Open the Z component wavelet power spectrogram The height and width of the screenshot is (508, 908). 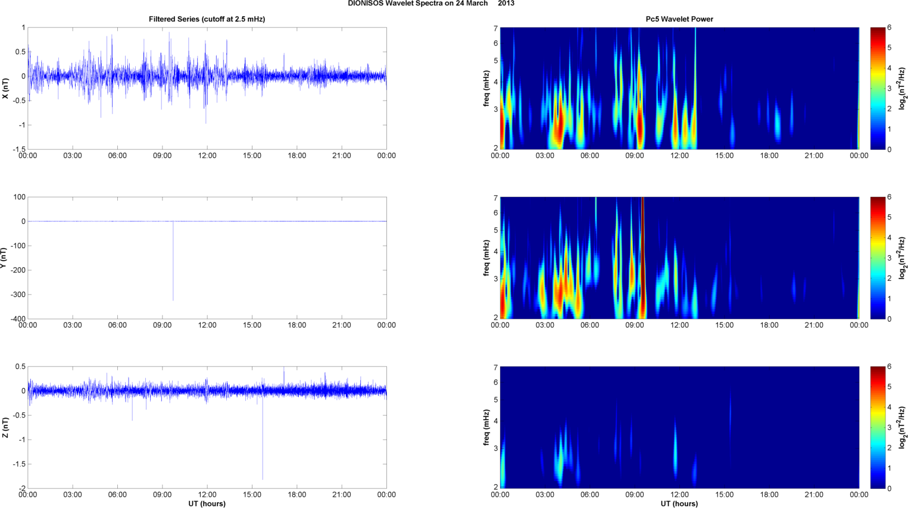click(x=679, y=427)
